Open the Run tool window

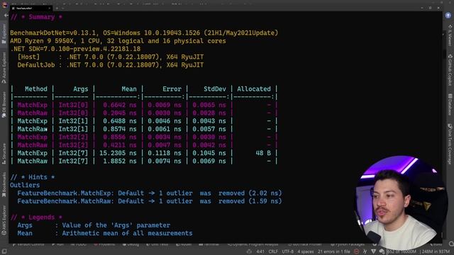click(58, 244)
